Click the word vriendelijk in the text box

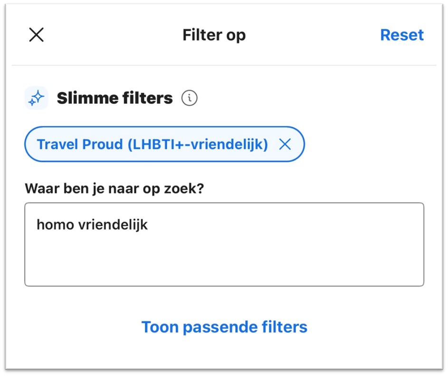(113, 224)
